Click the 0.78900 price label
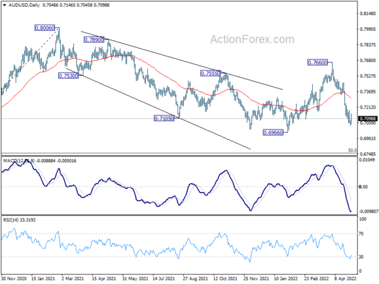 click(x=94, y=40)
